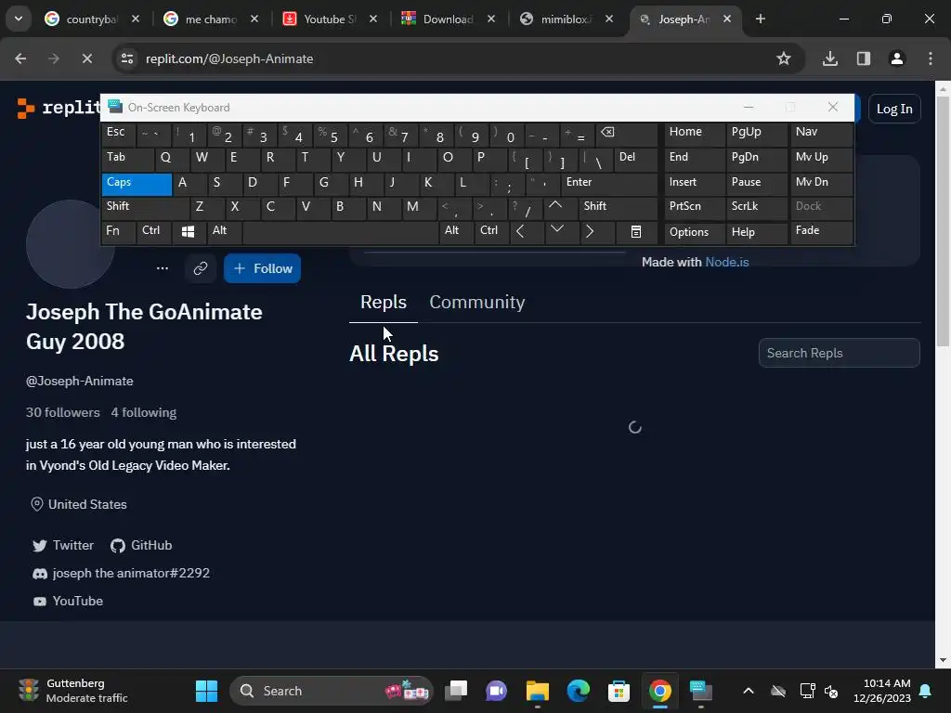Toggle the Fade key on On-Screen Keyboard
951x713 pixels.
pyautogui.click(x=822, y=231)
